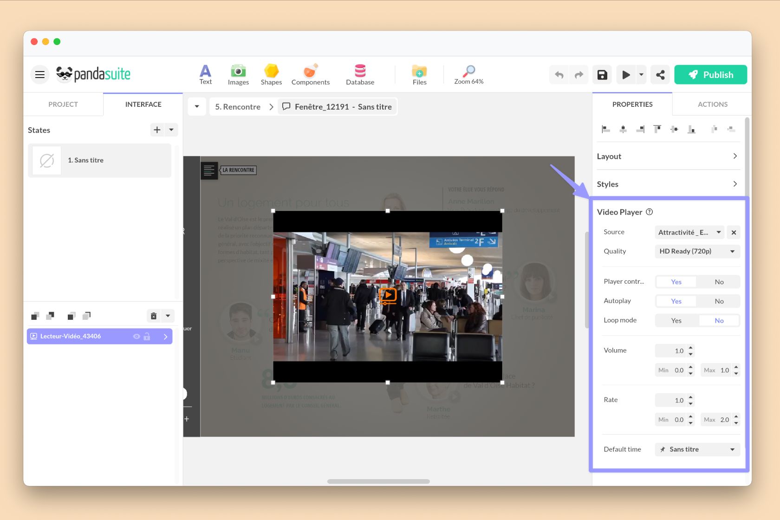This screenshot has height=520, width=780.
Task: Switch to the Actions tab
Action: click(712, 104)
